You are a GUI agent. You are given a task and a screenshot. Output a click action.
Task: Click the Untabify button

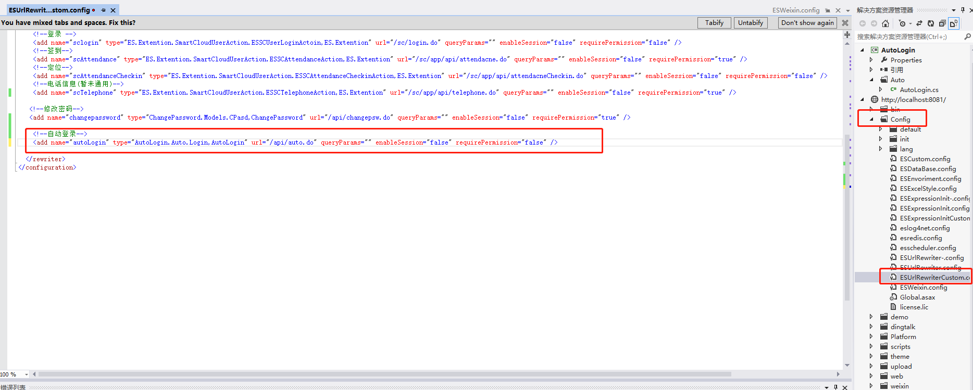point(750,23)
